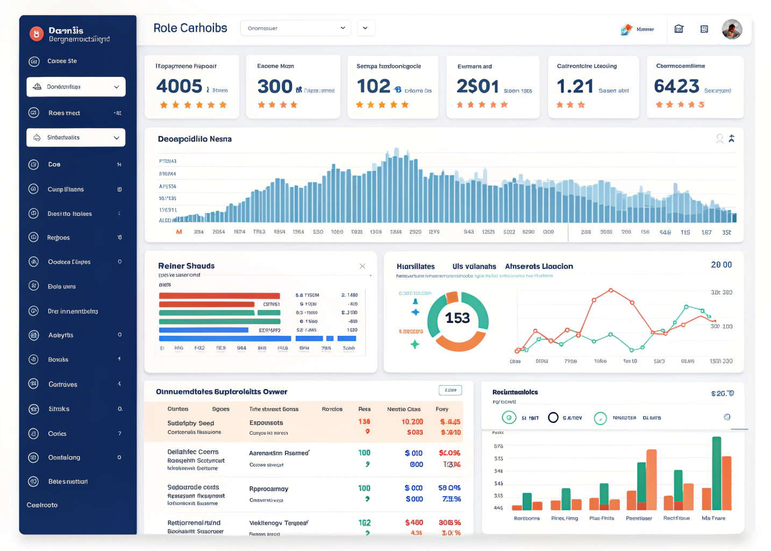Image resolution: width=771 pixels, height=551 pixels.
Task: Click the document icon beside the avatar
Action: (704, 29)
